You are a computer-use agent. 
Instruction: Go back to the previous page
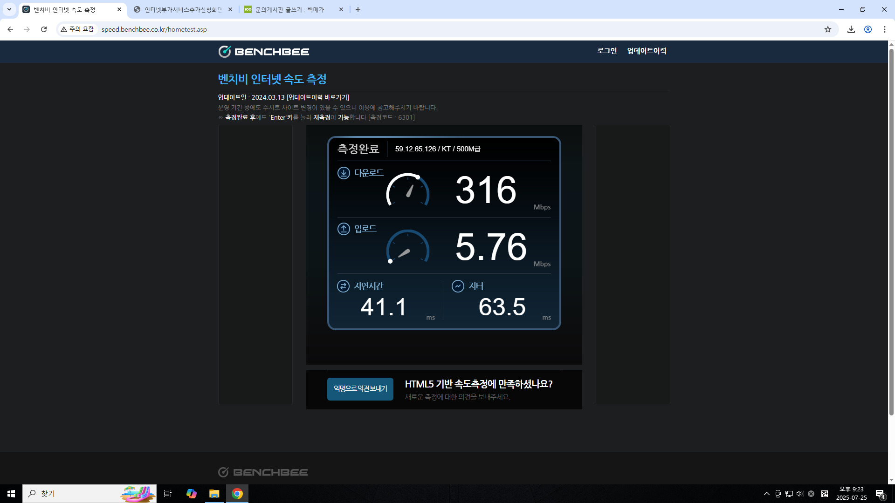[10, 29]
